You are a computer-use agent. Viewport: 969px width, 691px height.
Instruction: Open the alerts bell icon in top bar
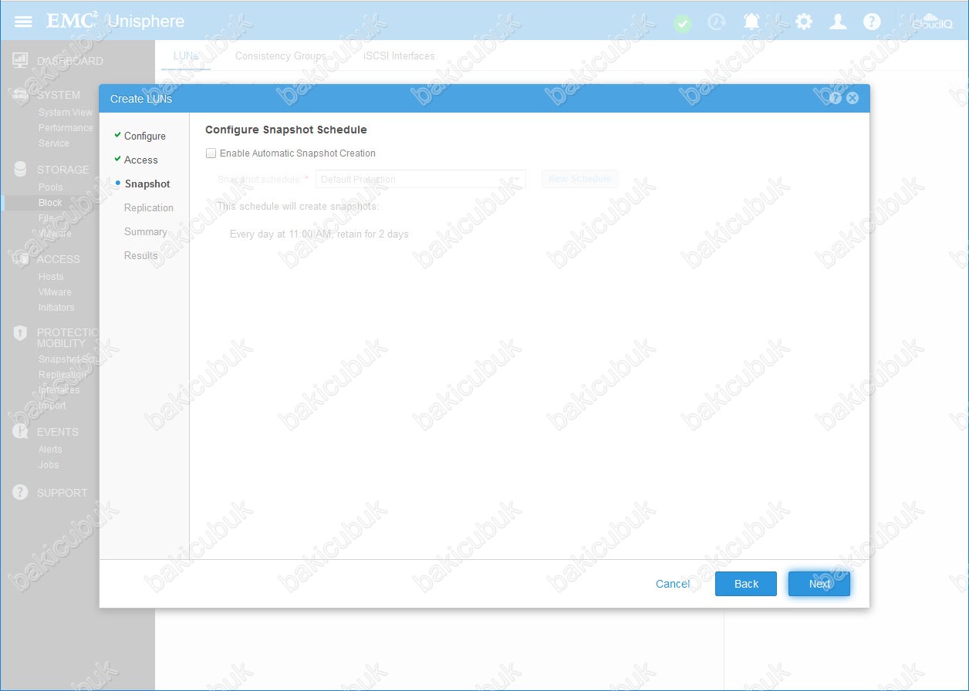[751, 22]
